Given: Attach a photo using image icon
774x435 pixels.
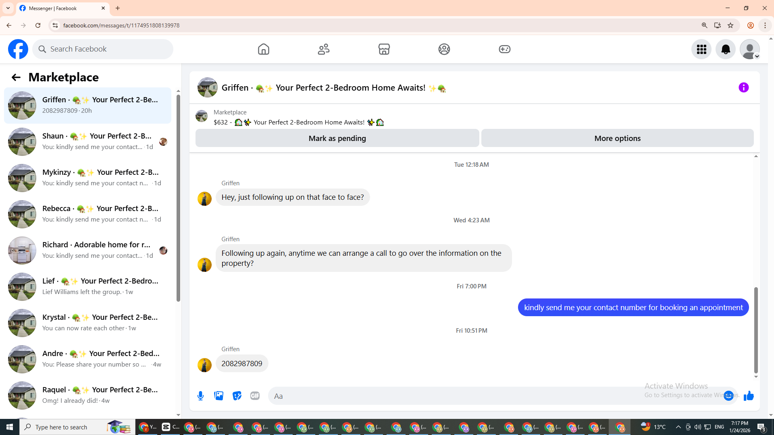Looking at the screenshot, I should click(x=219, y=396).
